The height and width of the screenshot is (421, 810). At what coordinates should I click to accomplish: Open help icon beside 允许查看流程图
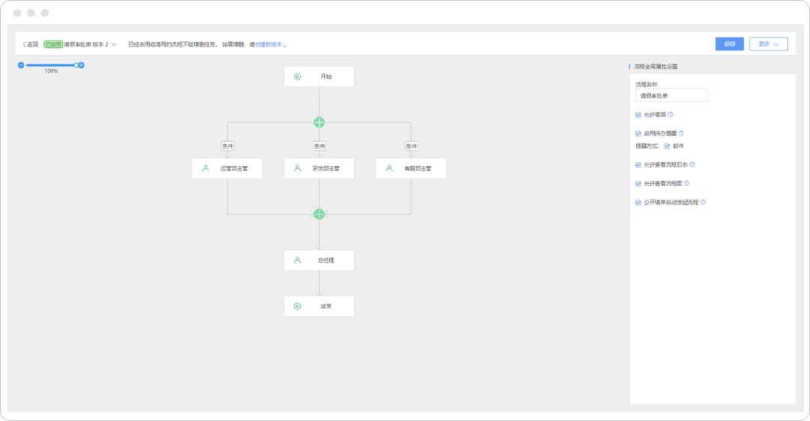(686, 184)
